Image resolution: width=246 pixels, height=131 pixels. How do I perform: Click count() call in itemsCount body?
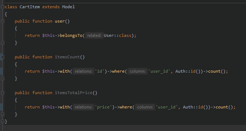point(217,71)
